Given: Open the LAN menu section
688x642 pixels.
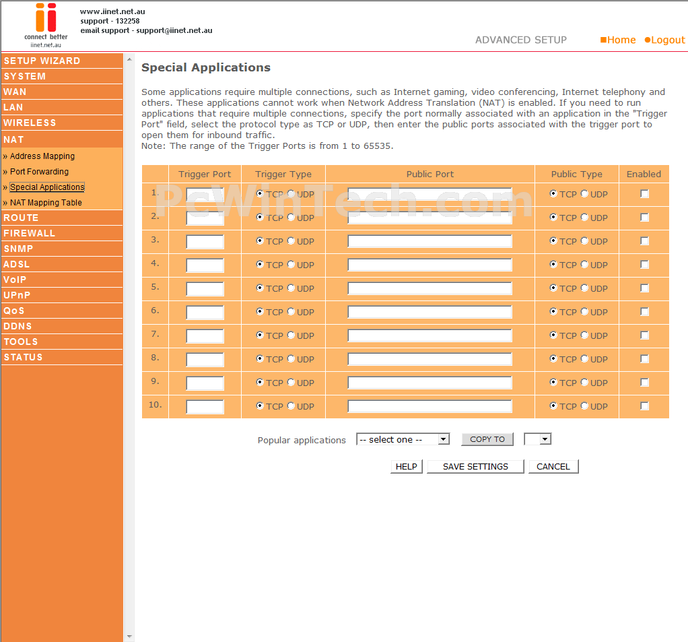Looking at the screenshot, I should coord(62,107).
